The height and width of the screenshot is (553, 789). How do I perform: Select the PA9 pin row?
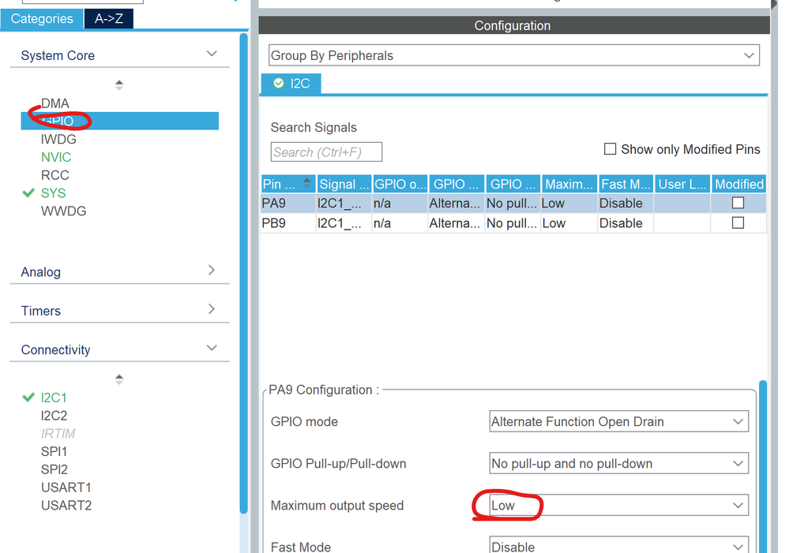click(513, 203)
